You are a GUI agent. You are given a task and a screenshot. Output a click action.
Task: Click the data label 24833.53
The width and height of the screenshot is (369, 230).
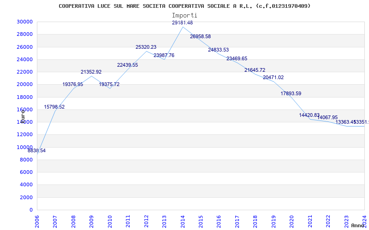[218, 50]
